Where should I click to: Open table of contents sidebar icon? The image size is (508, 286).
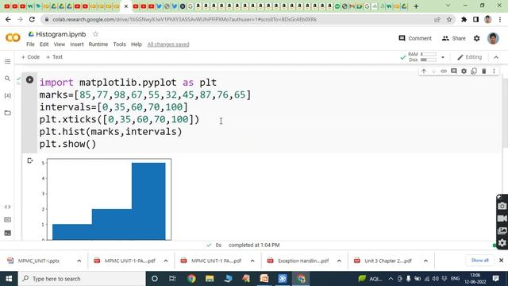[x=7, y=62]
